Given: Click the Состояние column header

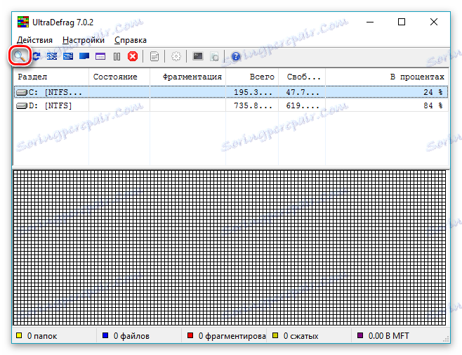Looking at the screenshot, I should (119, 77).
